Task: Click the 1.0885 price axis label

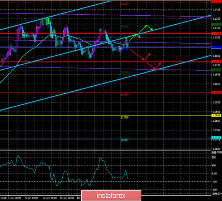Action: point(217,112)
